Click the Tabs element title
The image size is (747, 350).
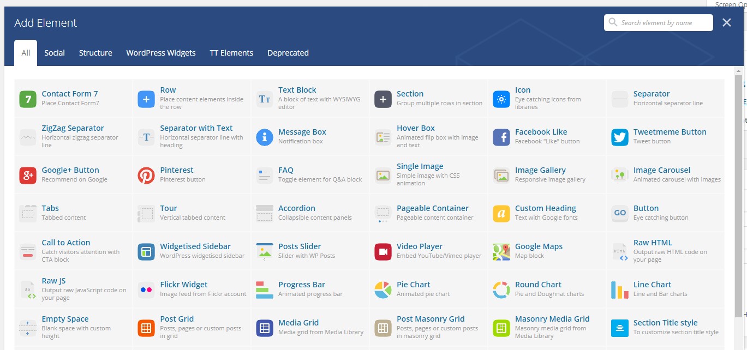pyautogui.click(x=50, y=208)
